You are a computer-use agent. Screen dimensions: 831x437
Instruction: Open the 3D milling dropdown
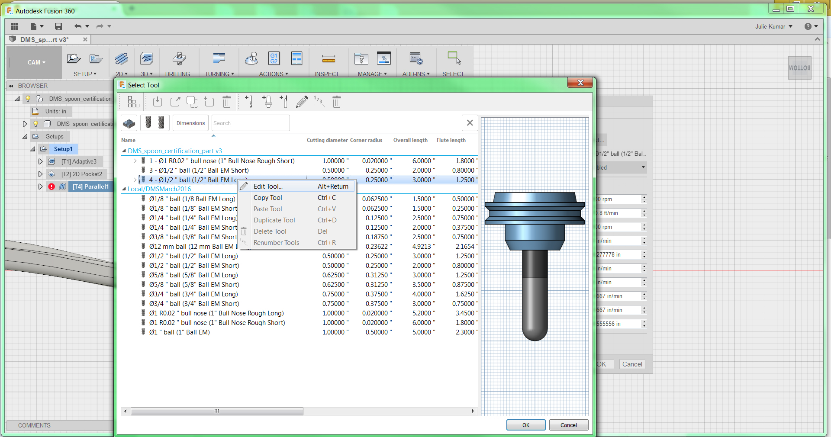pyautogui.click(x=147, y=74)
